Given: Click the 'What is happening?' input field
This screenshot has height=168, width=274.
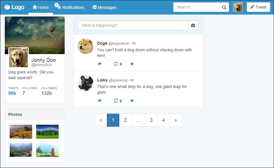Looking at the screenshot, I should pos(132,25).
